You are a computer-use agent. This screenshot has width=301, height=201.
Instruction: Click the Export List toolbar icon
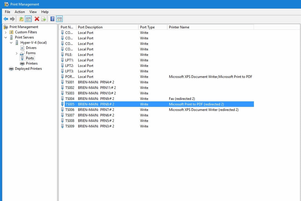point(43,19)
